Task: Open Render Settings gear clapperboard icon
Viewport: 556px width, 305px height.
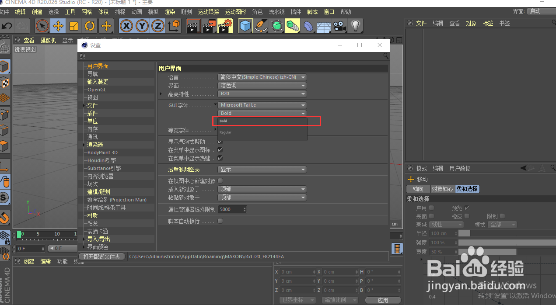Action: coord(225,26)
